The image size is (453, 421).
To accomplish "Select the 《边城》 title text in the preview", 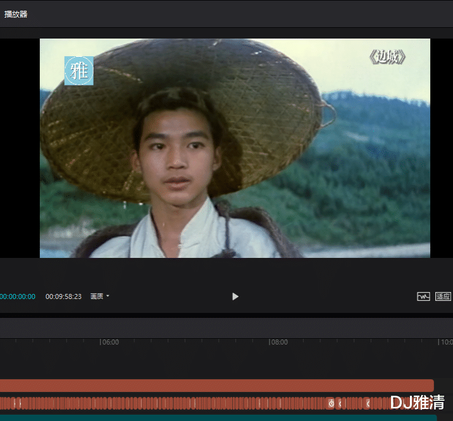I will [x=387, y=57].
